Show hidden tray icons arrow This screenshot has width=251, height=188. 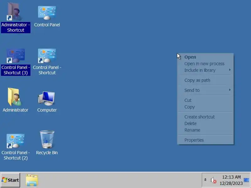[x=205, y=180]
